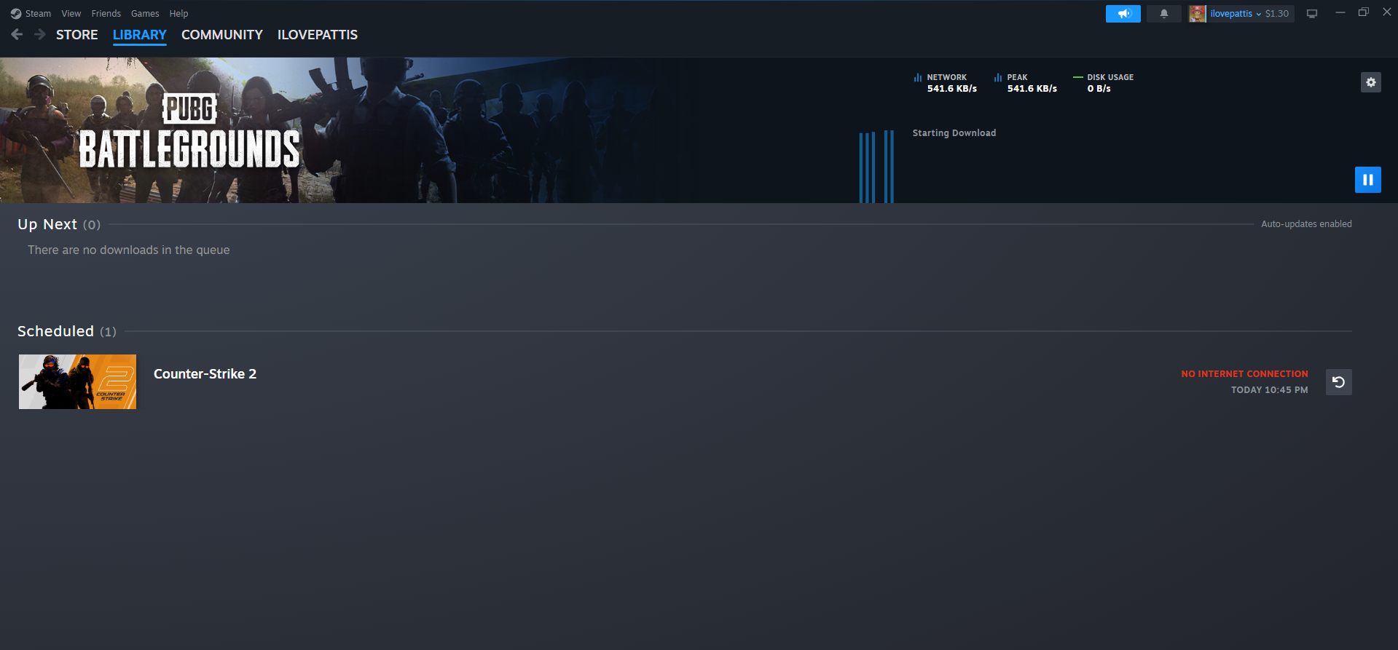
Task: Retry the Counter-Strike 2 download
Action: pyautogui.click(x=1339, y=382)
